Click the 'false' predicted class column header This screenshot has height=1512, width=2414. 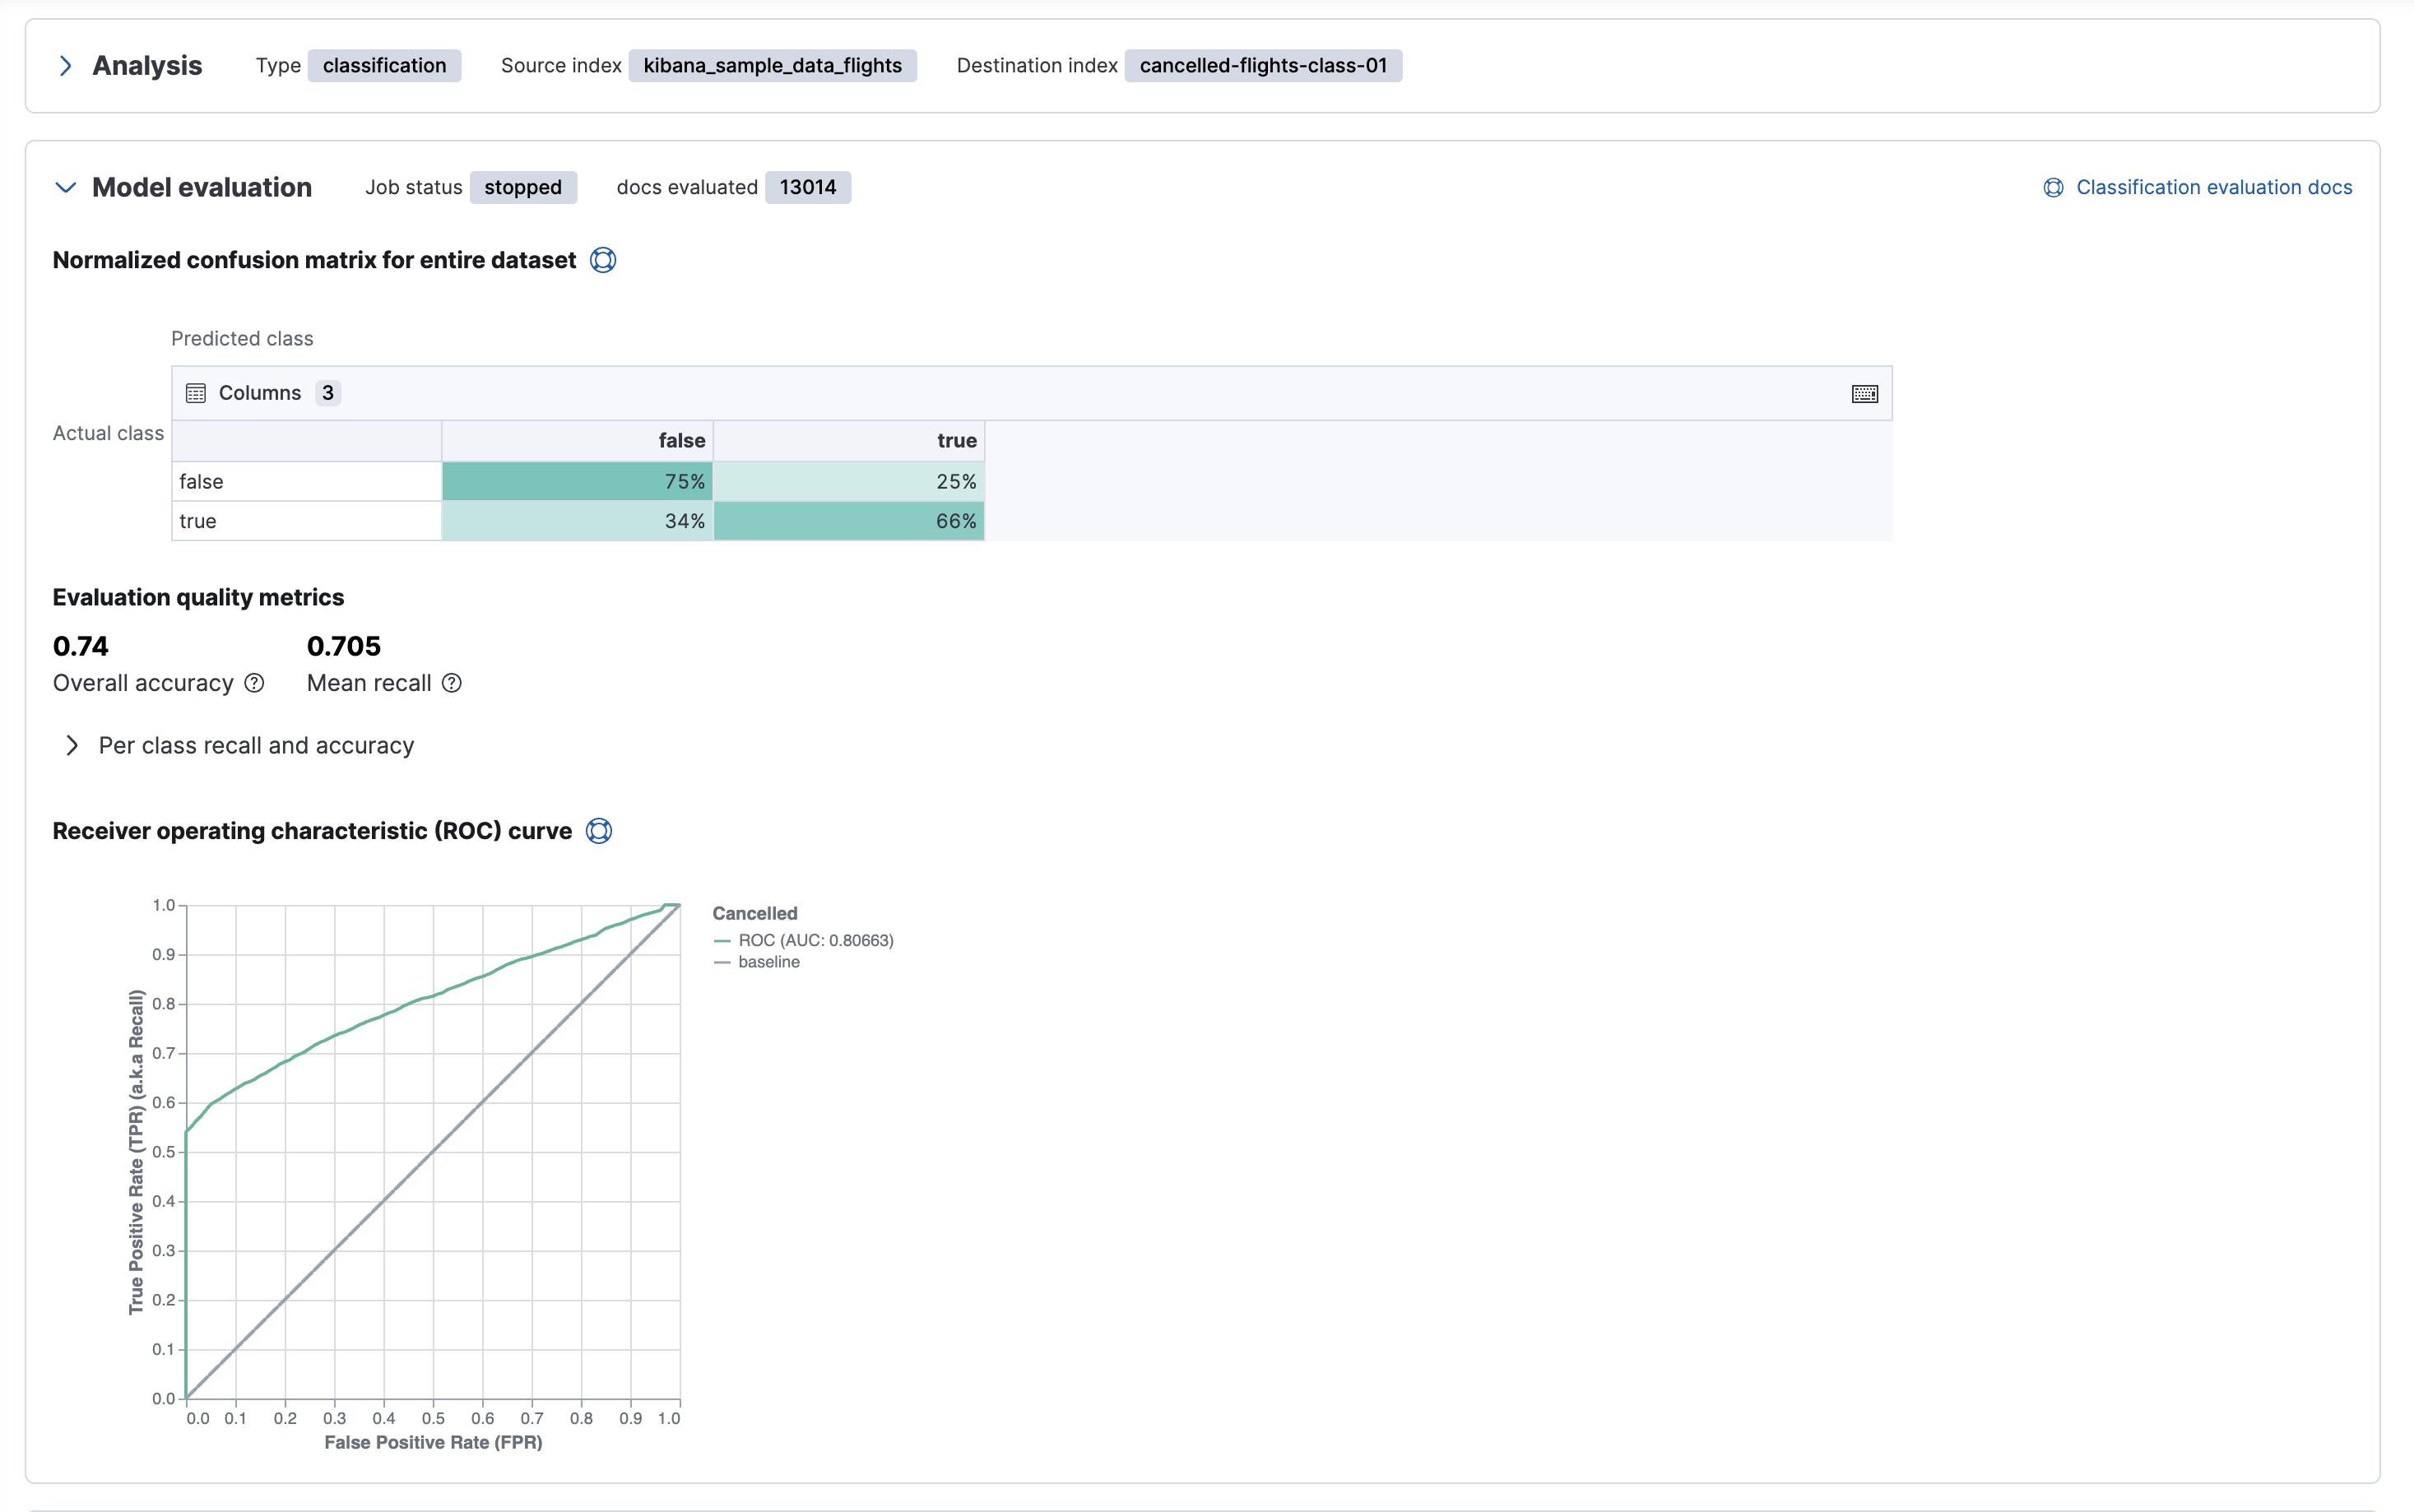tap(577, 441)
